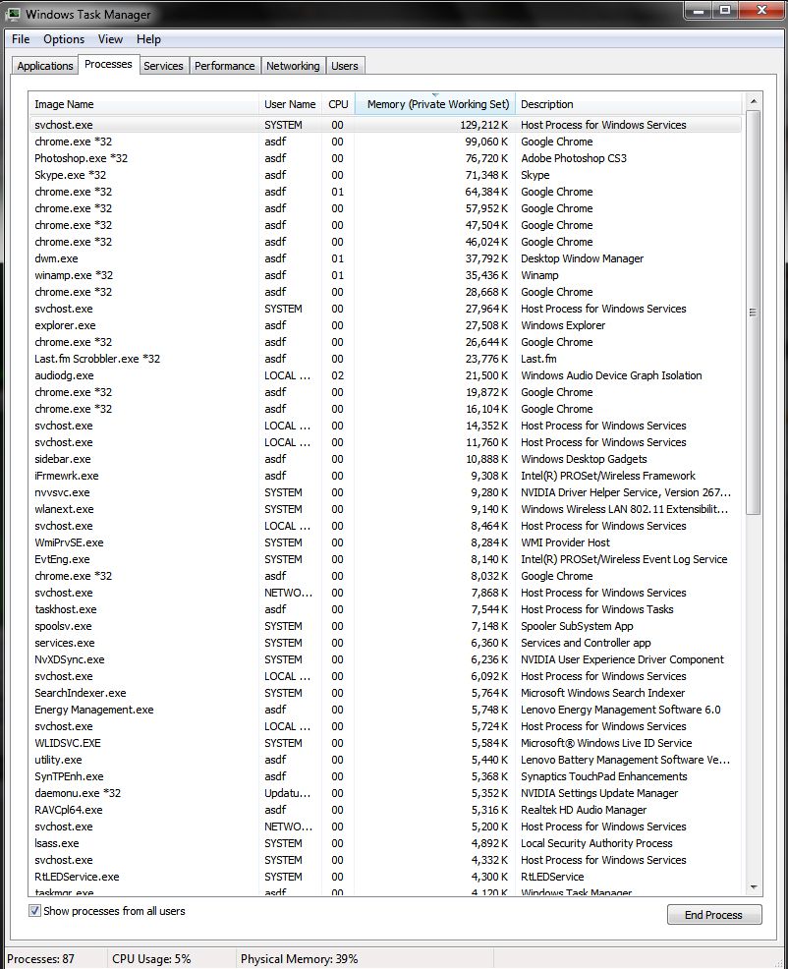Screen dimensions: 788x969
Task: Highlight the winamp.exe *32 process
Action: [74, 275]
